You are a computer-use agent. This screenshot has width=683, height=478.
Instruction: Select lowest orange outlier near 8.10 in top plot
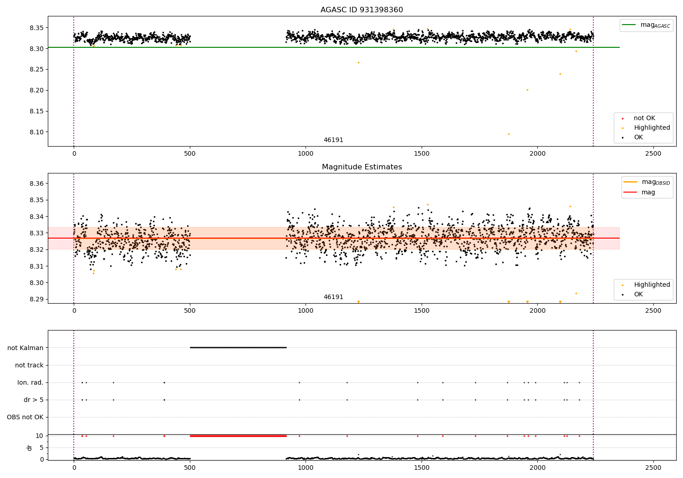[509, 134]
